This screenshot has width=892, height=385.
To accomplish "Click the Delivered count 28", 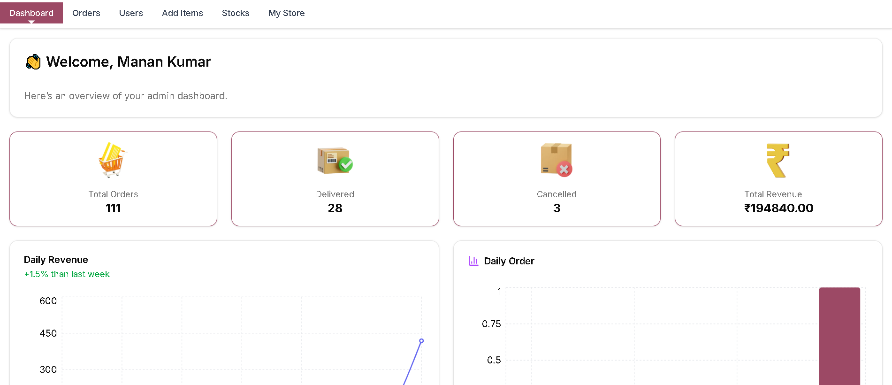I will [335, 208].
